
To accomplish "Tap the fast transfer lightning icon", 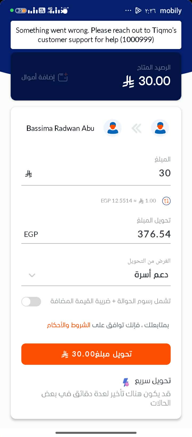I will click(126, 382).
